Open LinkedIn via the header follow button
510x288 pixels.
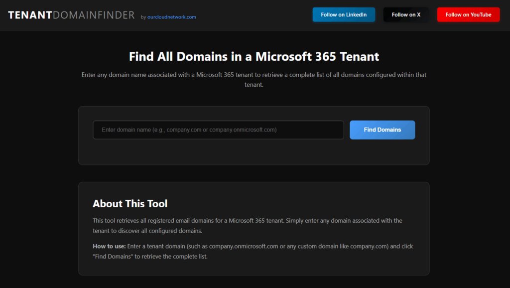(344, 14)
